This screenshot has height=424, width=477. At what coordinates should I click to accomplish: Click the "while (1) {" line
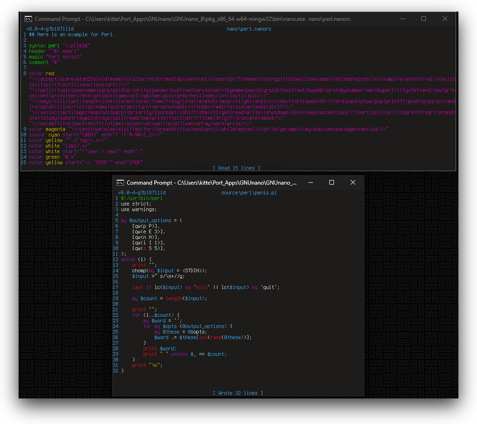[136, 260]
